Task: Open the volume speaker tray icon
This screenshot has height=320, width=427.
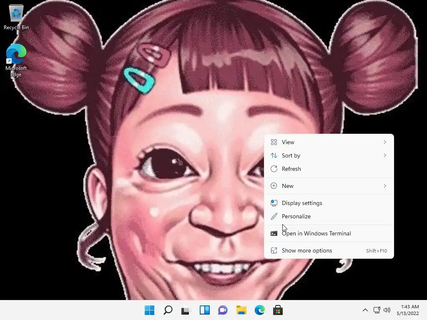Action: (x=387, y=310)
